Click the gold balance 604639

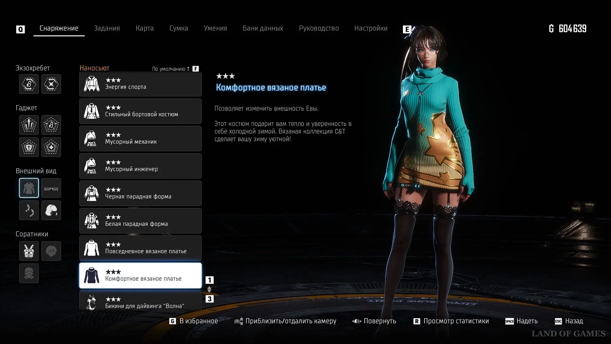click(572, 28)
